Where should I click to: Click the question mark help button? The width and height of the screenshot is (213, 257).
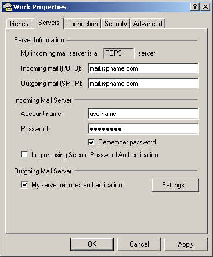pos(195,7)
